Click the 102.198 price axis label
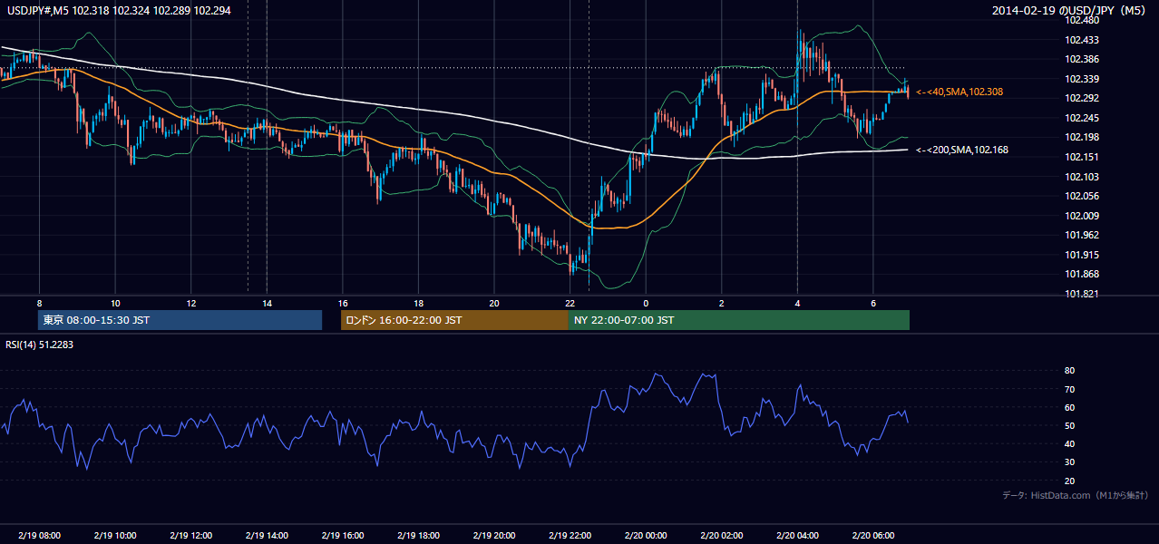The image size is (1159, 544). (1082, 137)
